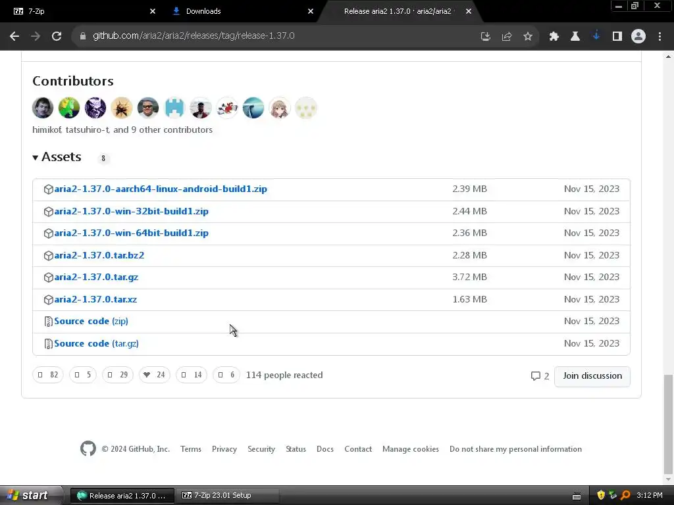Click the comment bubble icon showing 2
The width and height of the screenshot is (674, 505).
(536, 376)
